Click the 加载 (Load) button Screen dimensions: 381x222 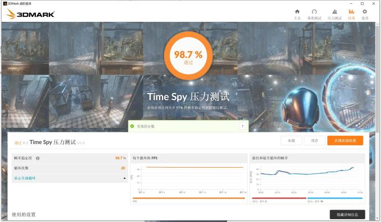[291, 141]
